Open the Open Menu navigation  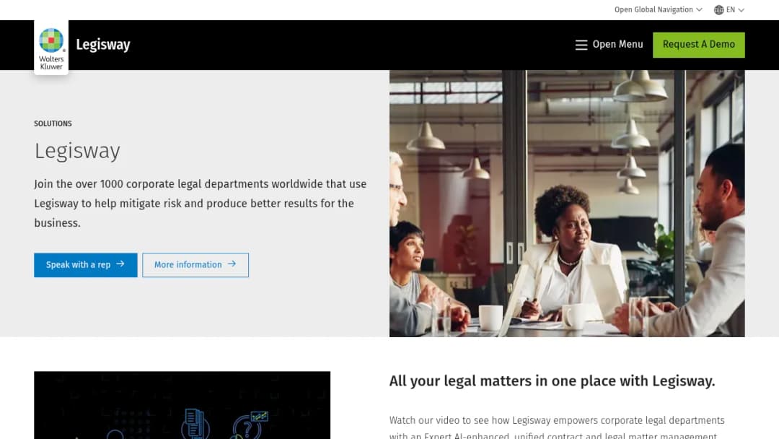pyautogui.click(x=609, y=45)
